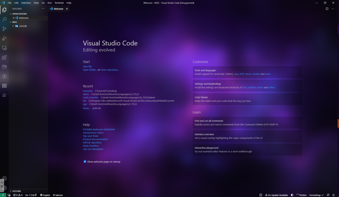Screen dimensions: 339x197
Task: Open the grid icon in activity bar
Action: point(4,86)
